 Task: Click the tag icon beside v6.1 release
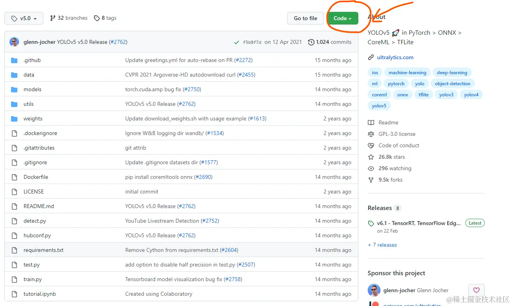(371, 223)
